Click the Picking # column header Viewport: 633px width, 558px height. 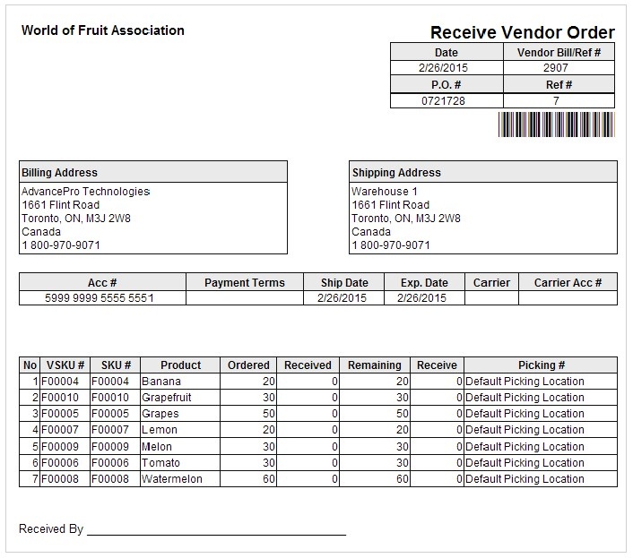pos(542,365)
